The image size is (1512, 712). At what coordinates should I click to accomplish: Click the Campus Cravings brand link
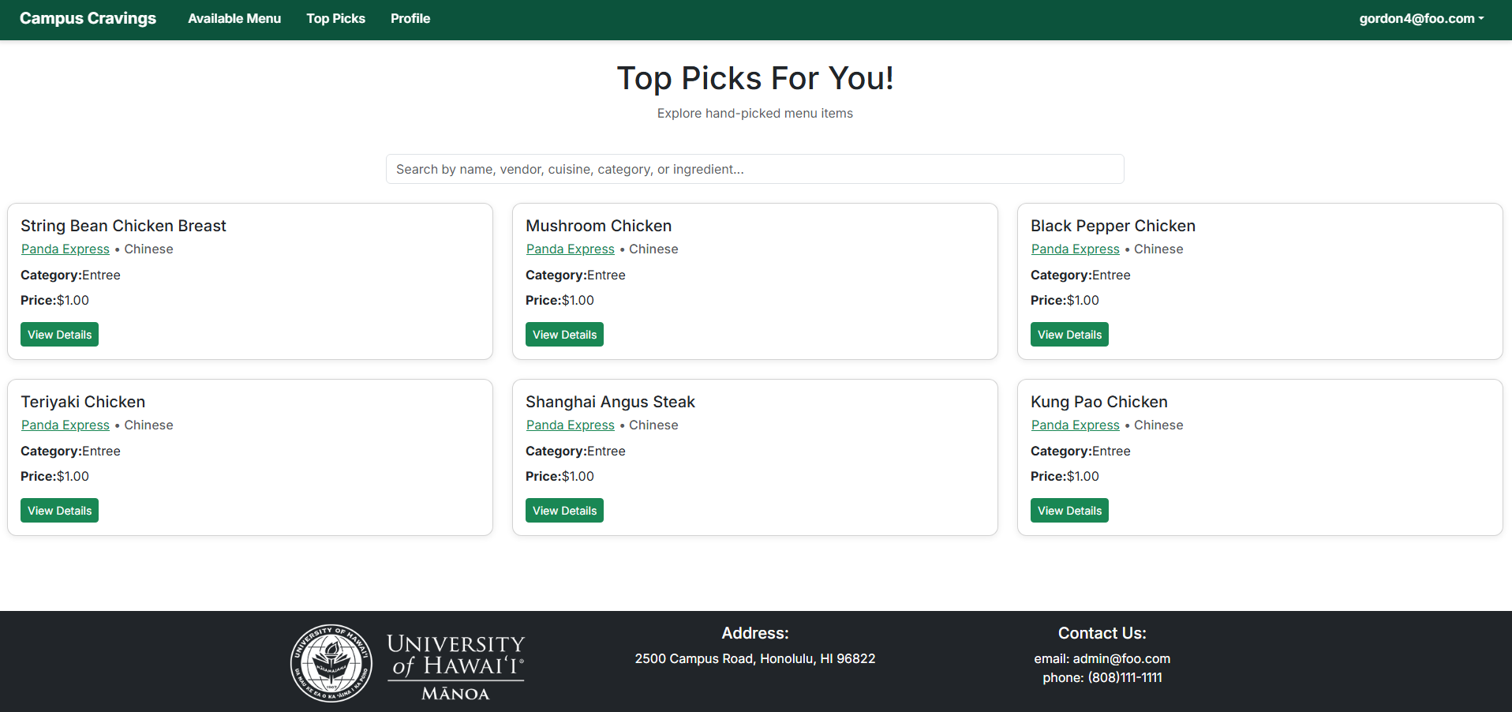tap(88, 19)
